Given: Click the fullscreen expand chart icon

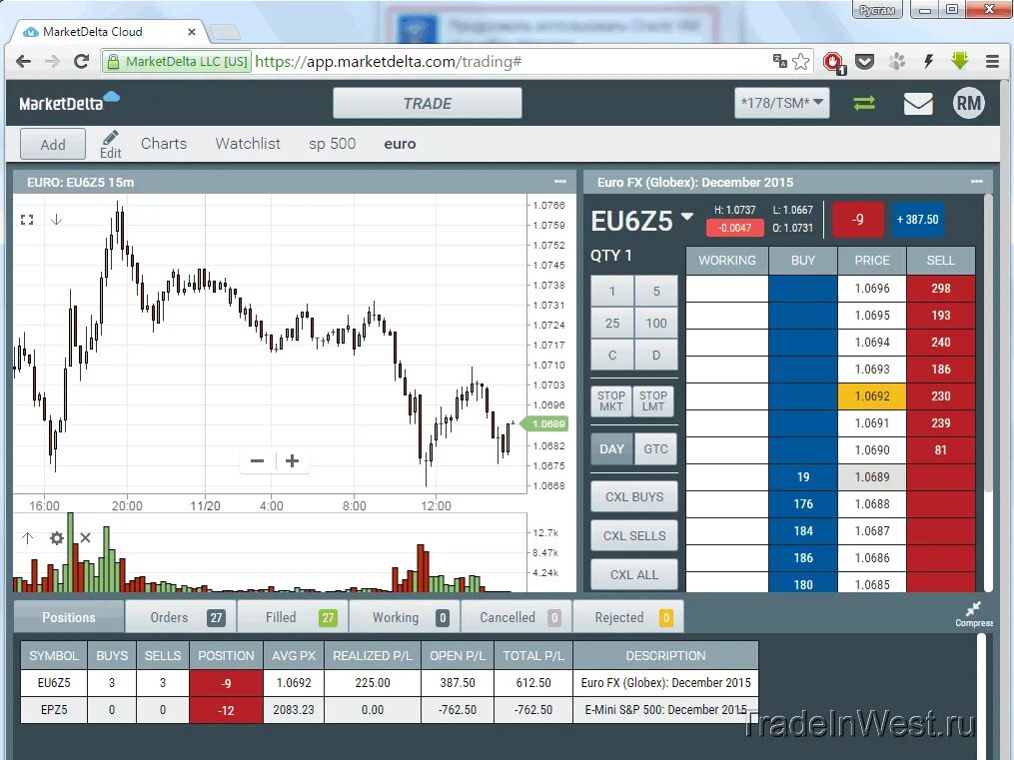Looking at the screenshot, I should click(27, 220).
